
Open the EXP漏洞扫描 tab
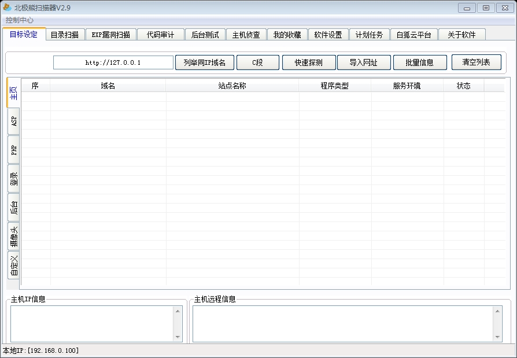click(111, 35)
